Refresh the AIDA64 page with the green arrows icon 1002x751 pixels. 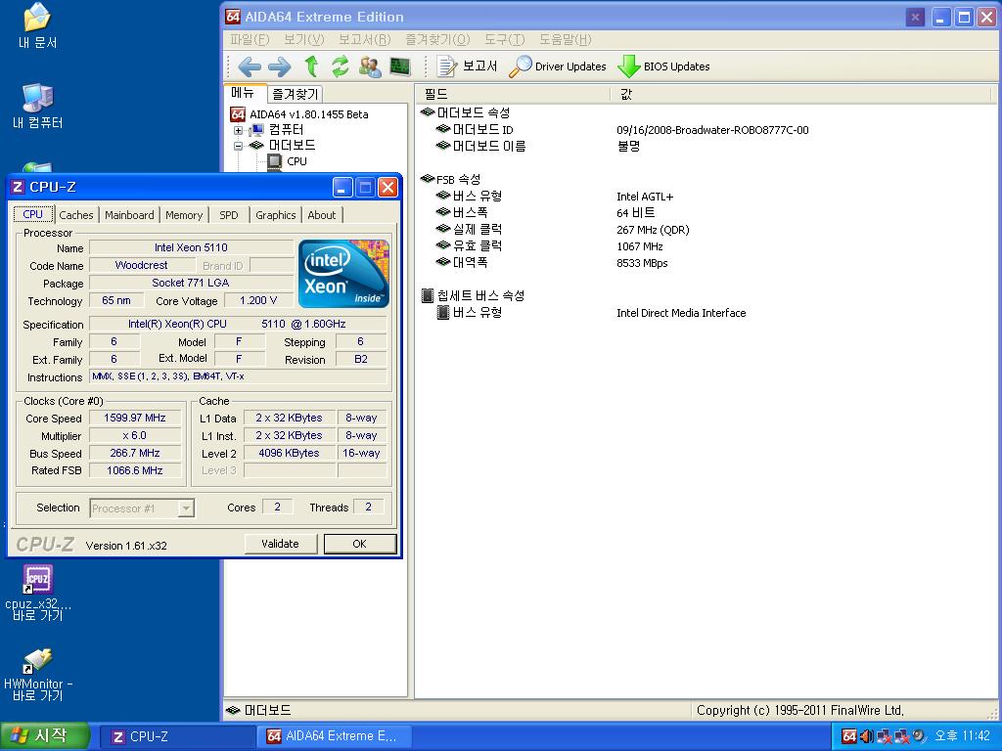point(341,66)
